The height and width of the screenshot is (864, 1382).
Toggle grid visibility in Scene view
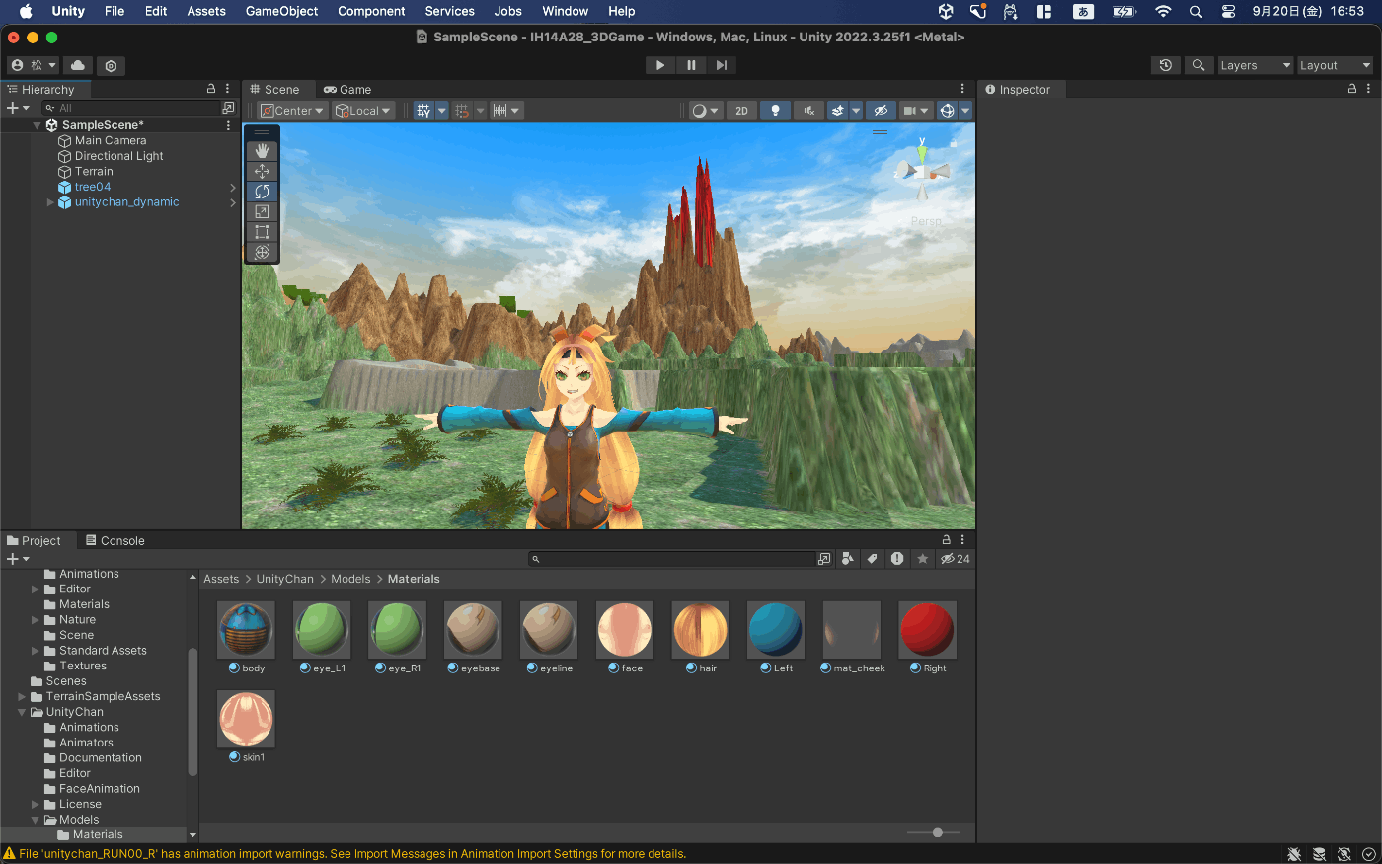[x=423, y=111]
